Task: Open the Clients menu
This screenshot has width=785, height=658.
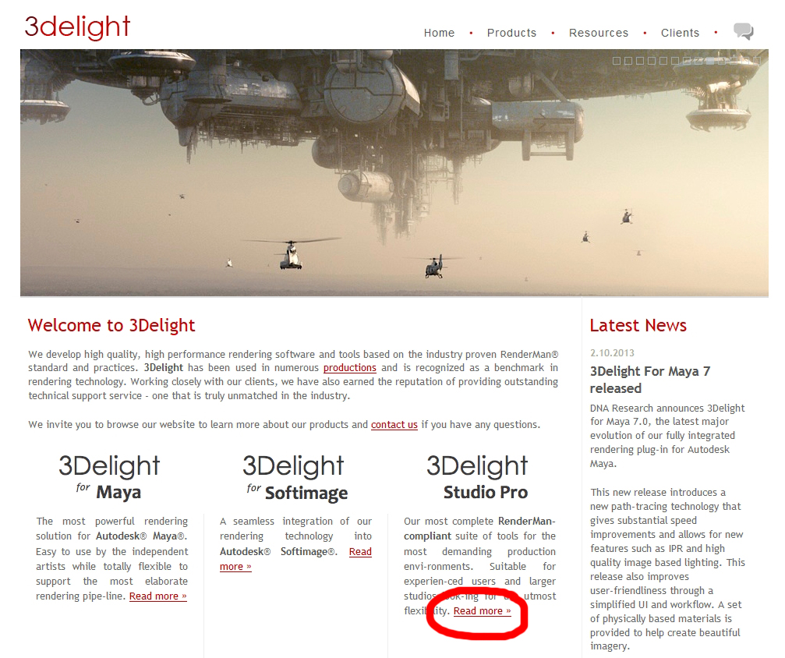Action: (680, 33)
